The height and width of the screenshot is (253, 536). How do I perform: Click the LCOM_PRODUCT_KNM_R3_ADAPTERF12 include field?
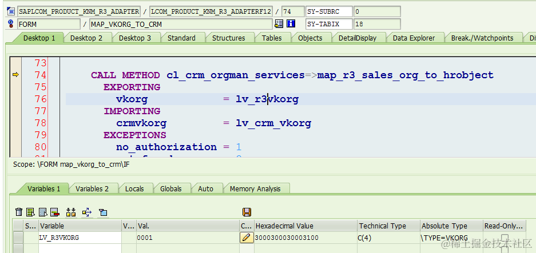(211, 11)
